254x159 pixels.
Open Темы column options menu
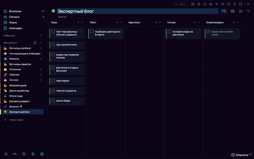click(82, 23)
